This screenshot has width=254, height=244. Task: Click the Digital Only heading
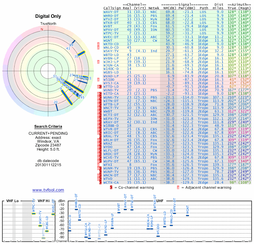coord(48,16)
